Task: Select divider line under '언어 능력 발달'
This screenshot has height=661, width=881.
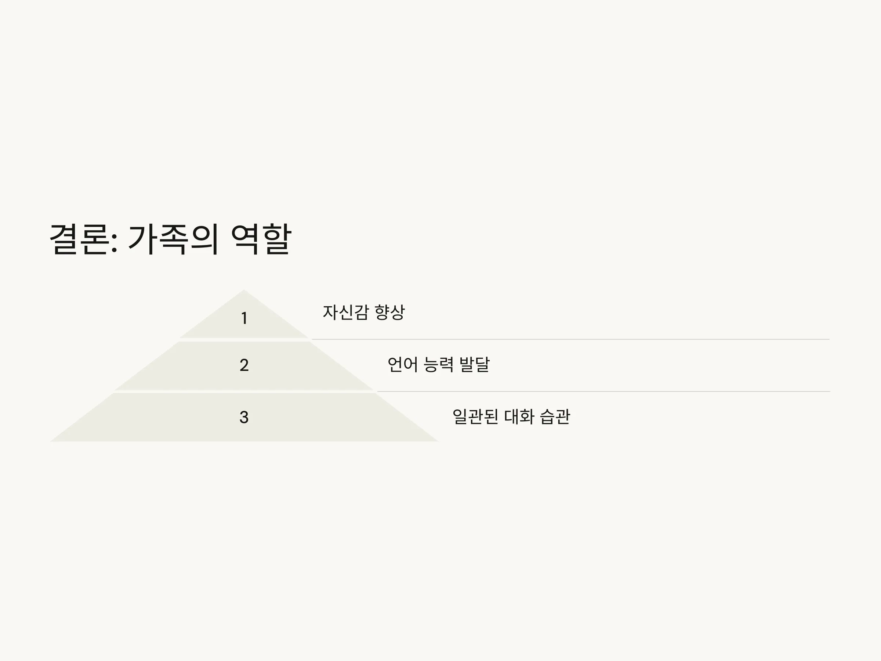Action: click(x=603, y=392)
